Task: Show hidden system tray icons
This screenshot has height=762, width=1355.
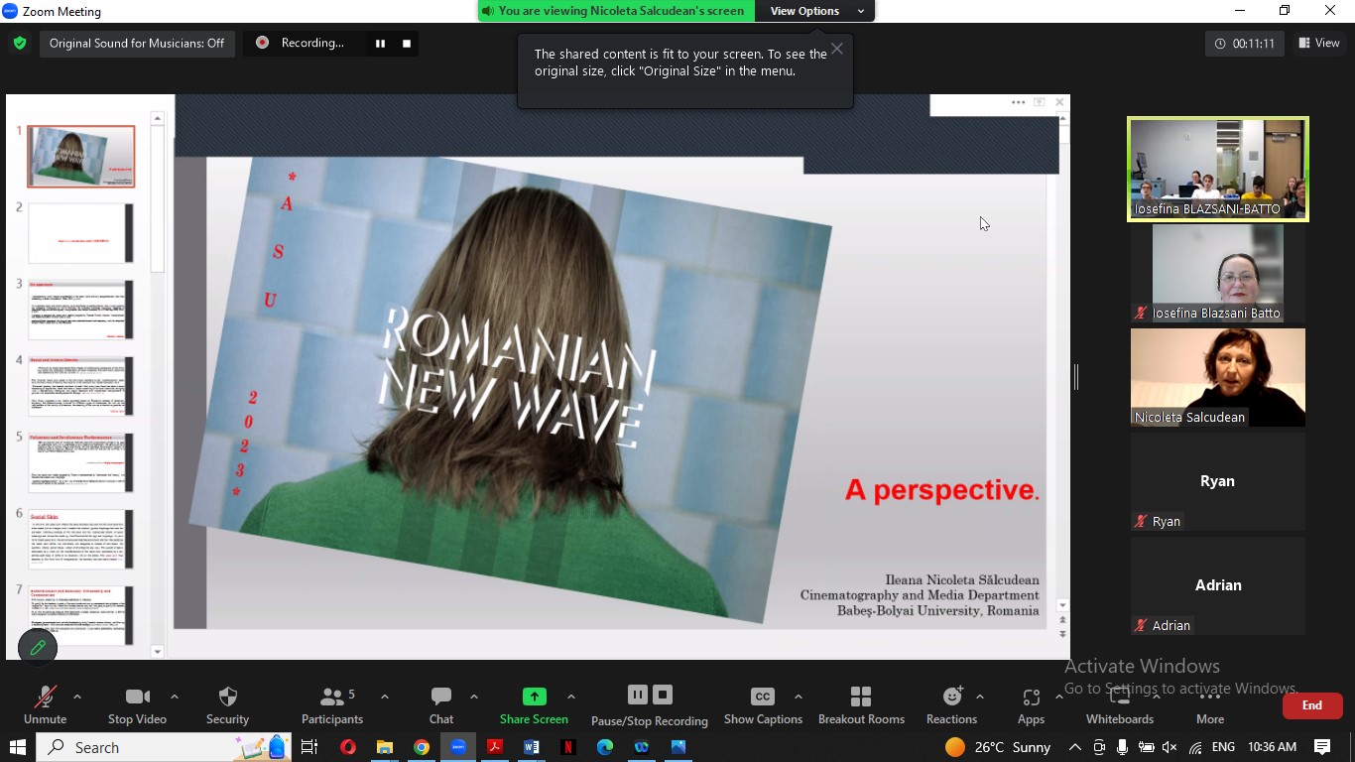Action: click(1074, 747)
